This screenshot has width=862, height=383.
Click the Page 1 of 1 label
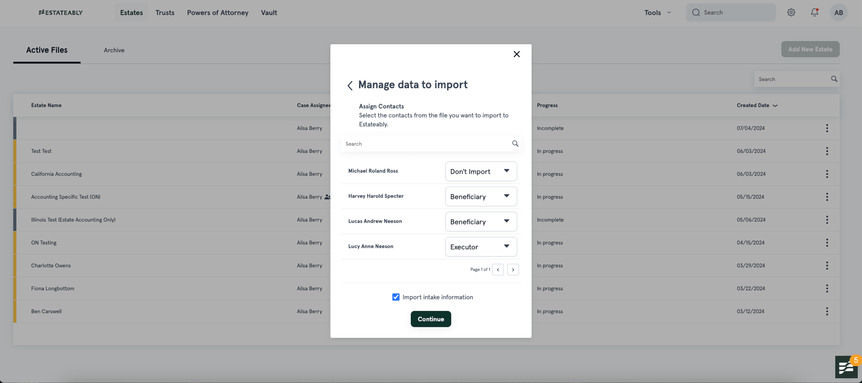tap(480, 270)
